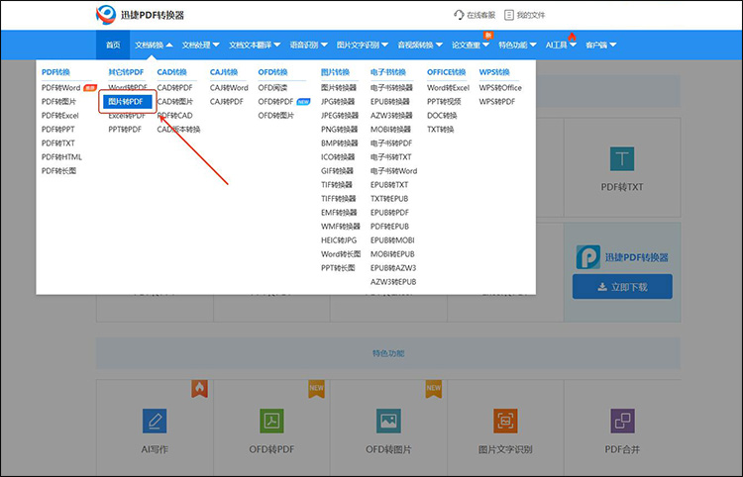The width and height of the screenshot is (743, 477).
Task: Open the 电子书转换 category heading
Action: click(388, 72)
